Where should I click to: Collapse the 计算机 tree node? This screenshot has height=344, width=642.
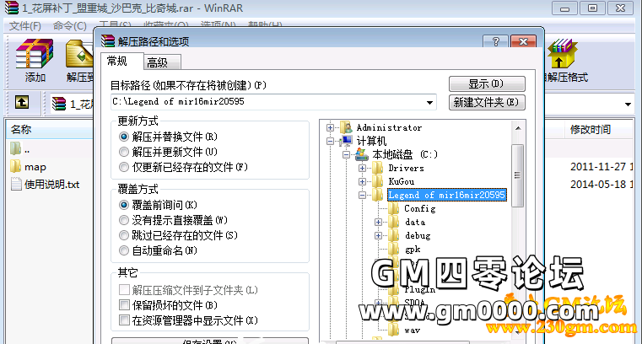(x=330, y=141)
